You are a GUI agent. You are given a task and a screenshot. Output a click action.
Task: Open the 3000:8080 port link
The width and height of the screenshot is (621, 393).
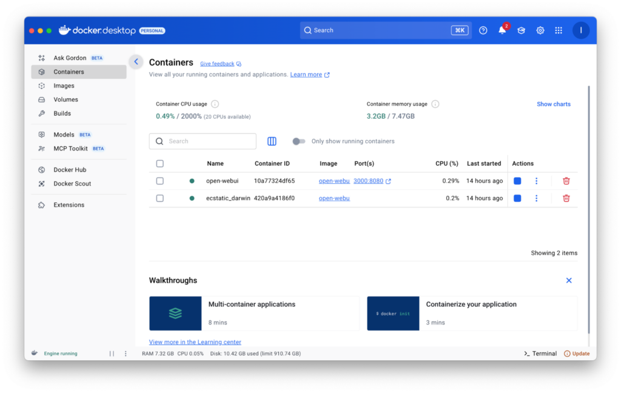[368, 181]
